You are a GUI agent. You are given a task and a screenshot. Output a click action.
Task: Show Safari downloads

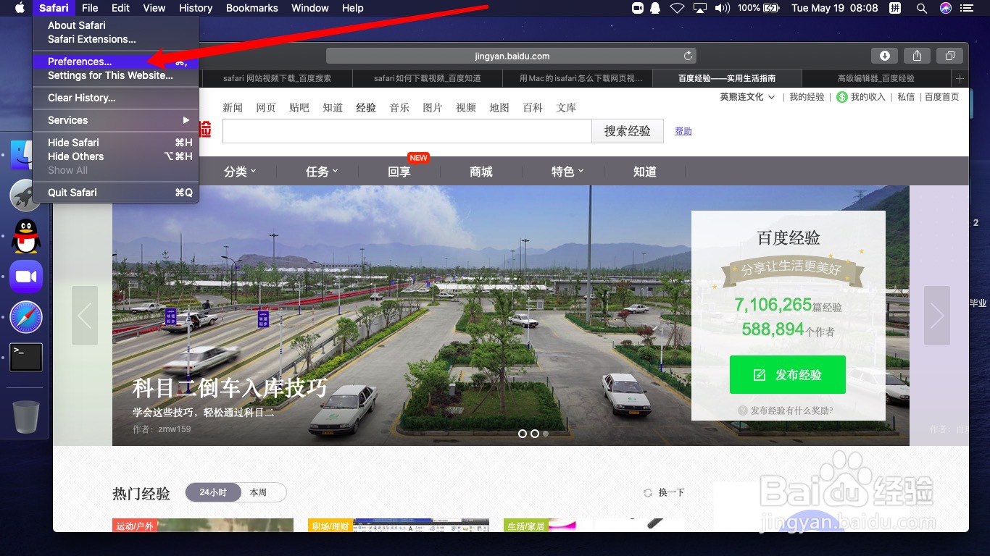(x=885, y=56)
